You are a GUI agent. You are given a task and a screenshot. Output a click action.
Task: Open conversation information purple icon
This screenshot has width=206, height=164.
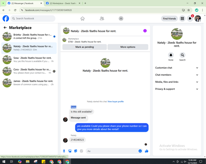[145, 31]
